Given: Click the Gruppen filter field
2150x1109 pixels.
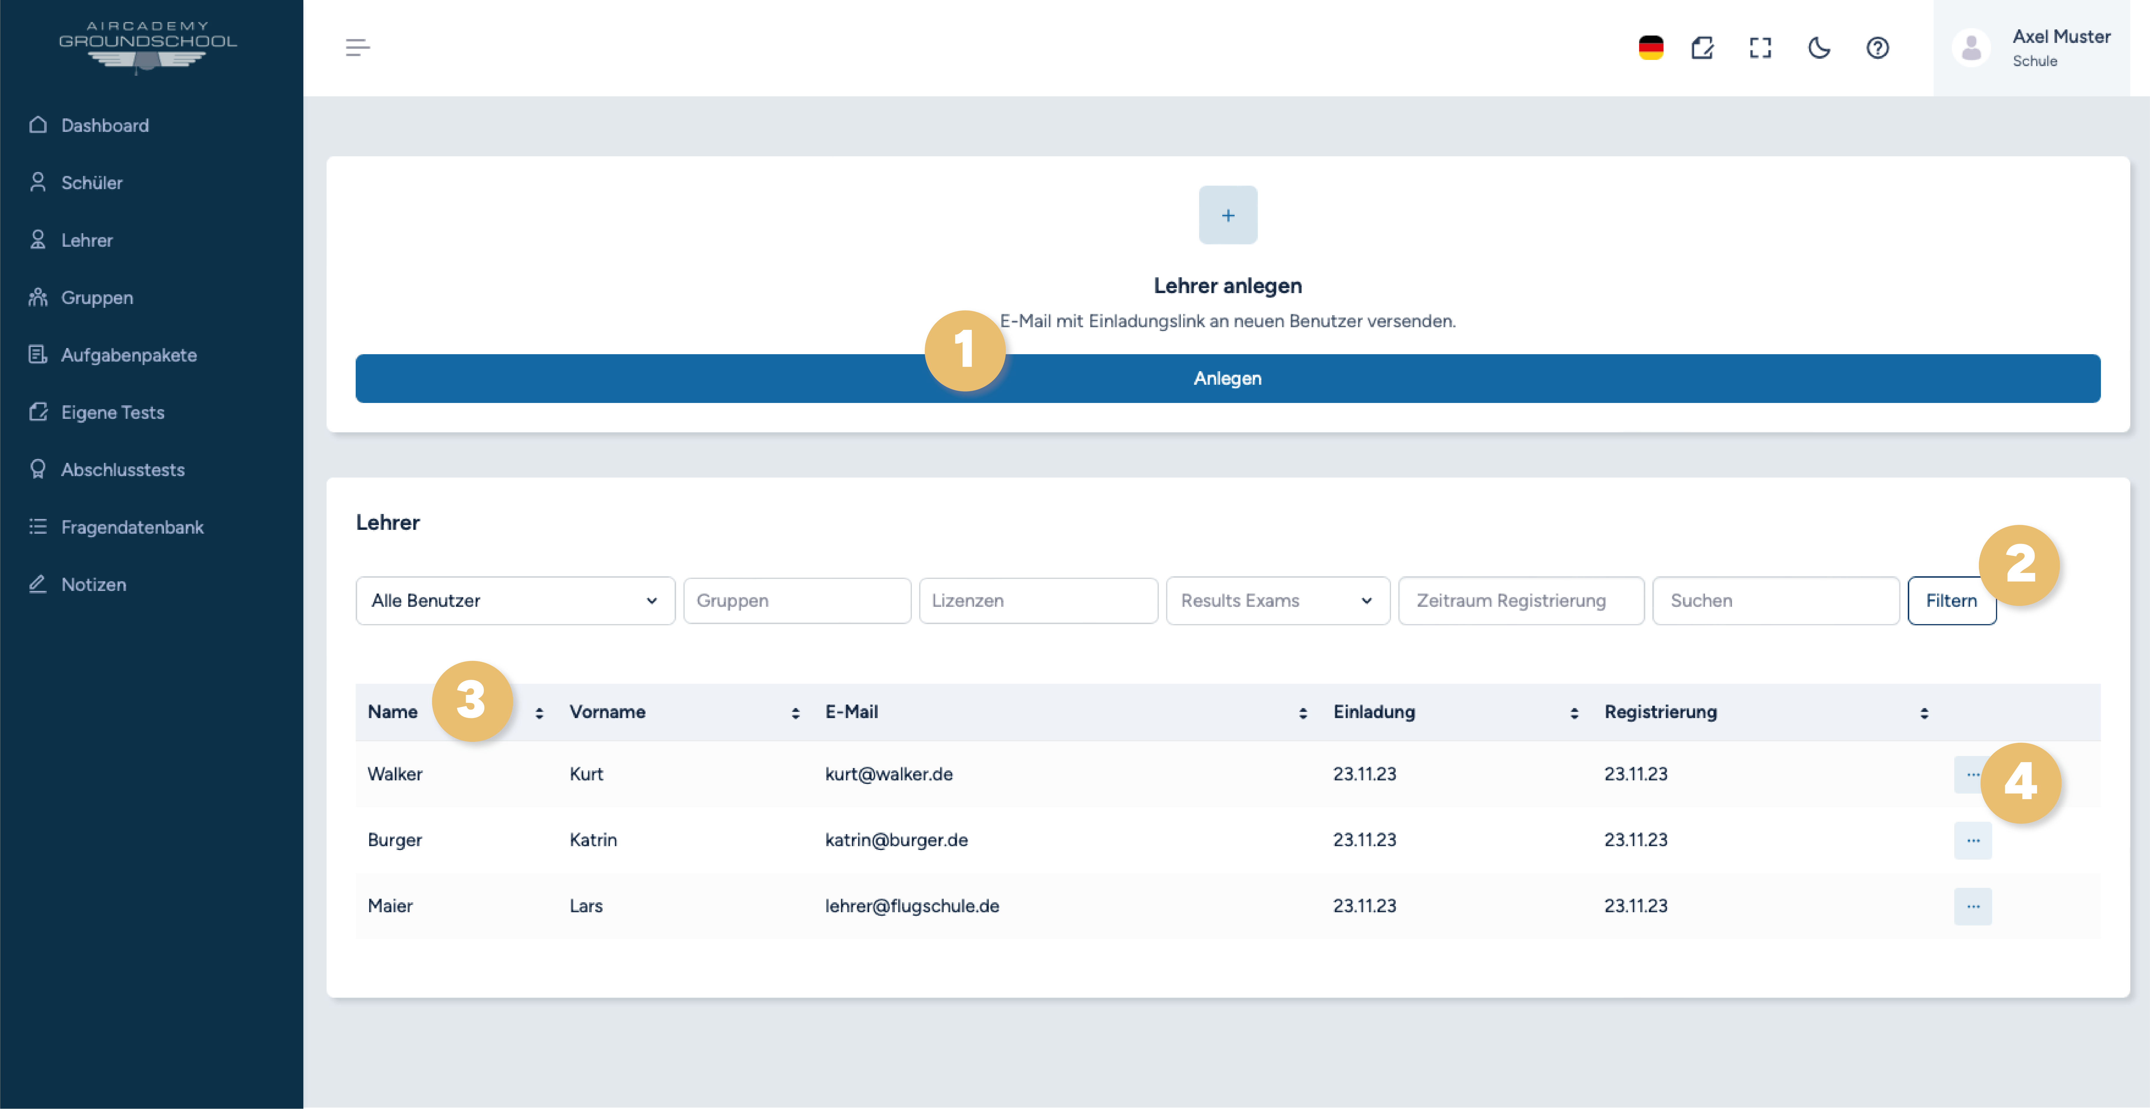Looking at the screenshot, I should point(797,600).
